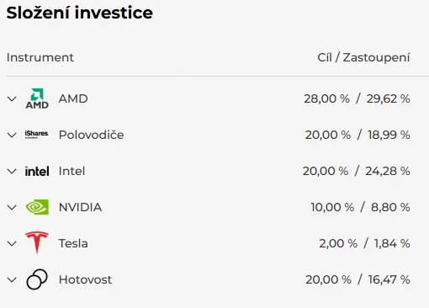Expand the NVIDIA row chevron
Viewport: 429px width, 308px height.
[x=12, y=207]
